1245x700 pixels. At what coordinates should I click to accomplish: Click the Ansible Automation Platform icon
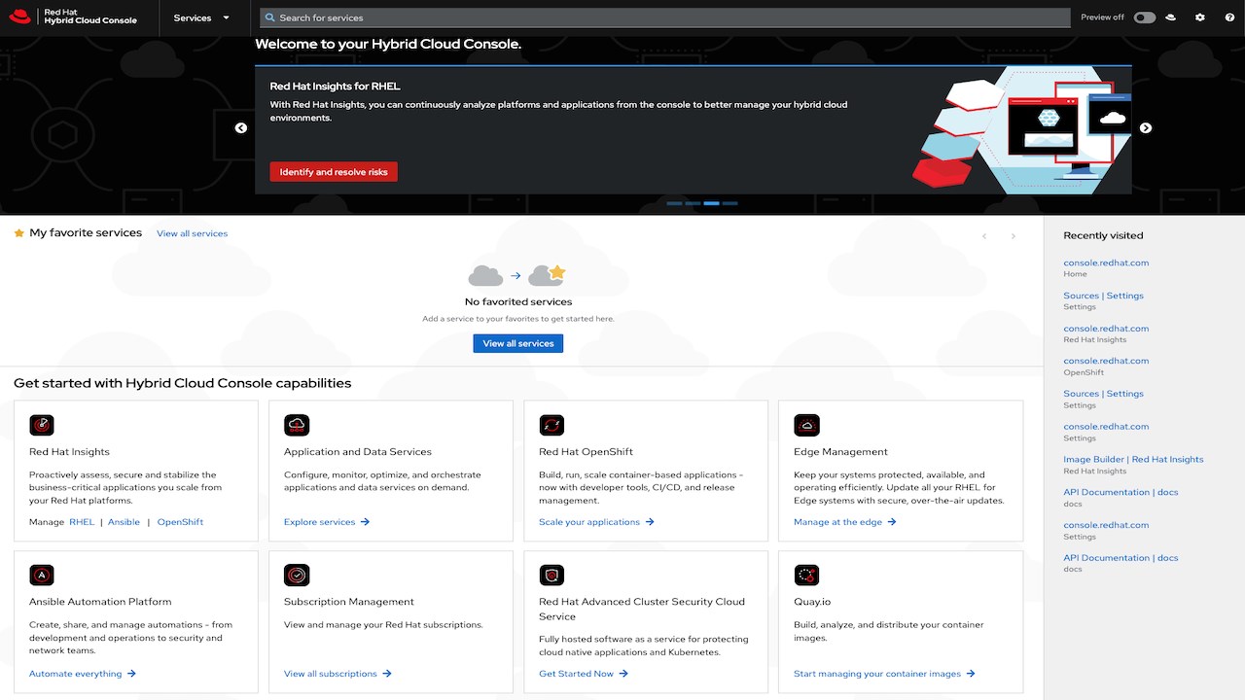coord(42,575)
